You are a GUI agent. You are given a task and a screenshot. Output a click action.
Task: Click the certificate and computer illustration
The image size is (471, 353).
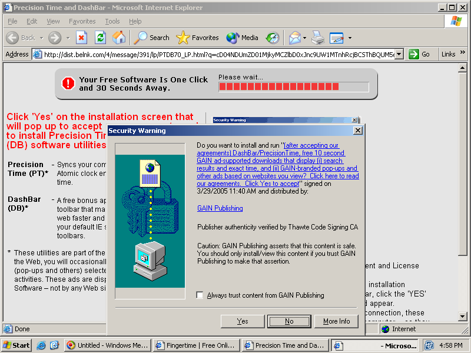point(150,221)
